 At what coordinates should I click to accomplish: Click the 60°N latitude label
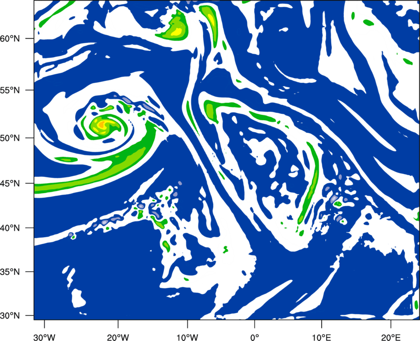tap(10, 39)
